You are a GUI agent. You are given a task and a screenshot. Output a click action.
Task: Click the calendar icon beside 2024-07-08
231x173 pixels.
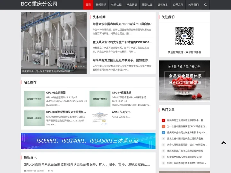(25, 171)
